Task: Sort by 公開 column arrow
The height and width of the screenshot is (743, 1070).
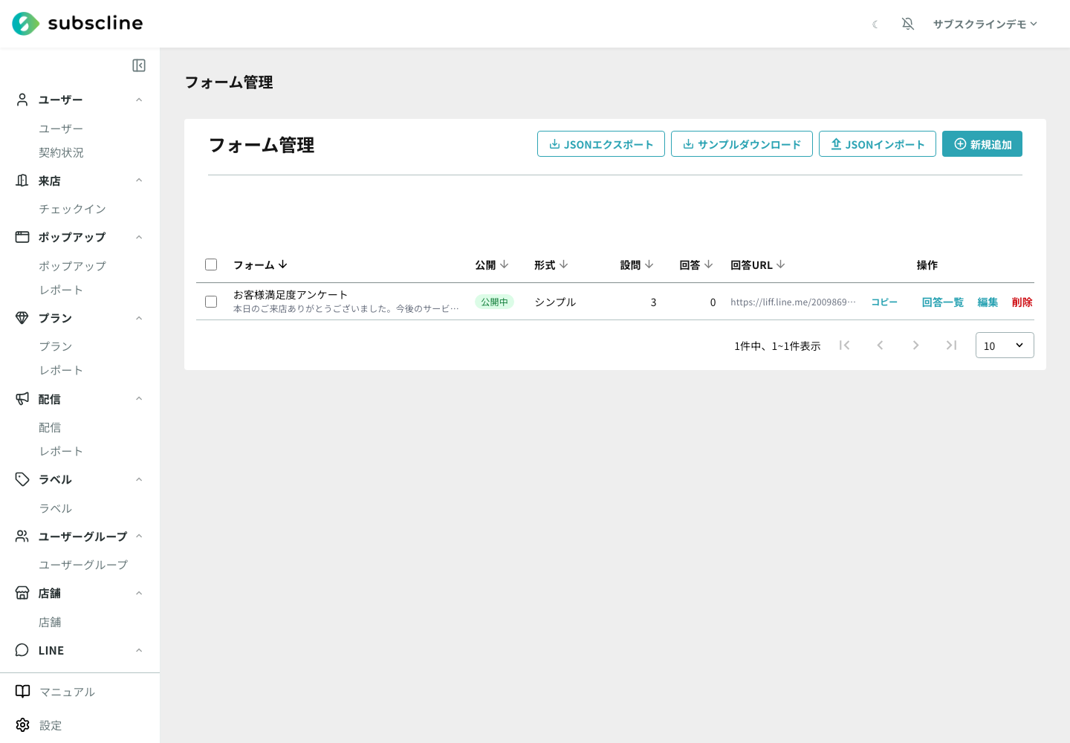Action: tap(504, 265)
